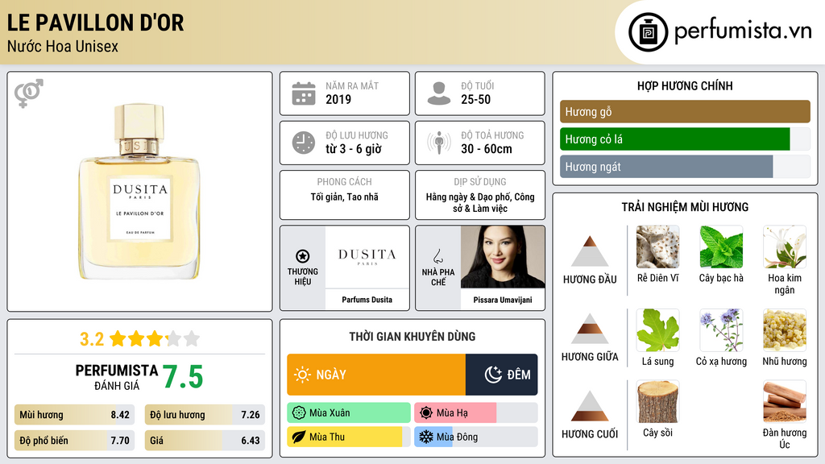The image size is (825, 464).
Task: Select the Cây sồi note image
Action: point(657,402)
